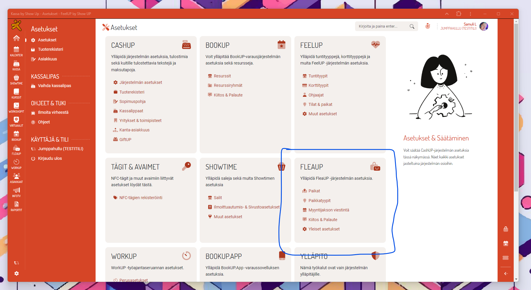Select Tuoterekisteri in the left menu
The height and width of the screenshot is (290, 531).
pyautogui.click(x=50, y=49)
